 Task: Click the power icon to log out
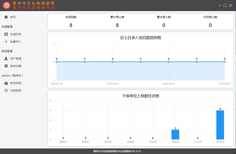point(6,90)
